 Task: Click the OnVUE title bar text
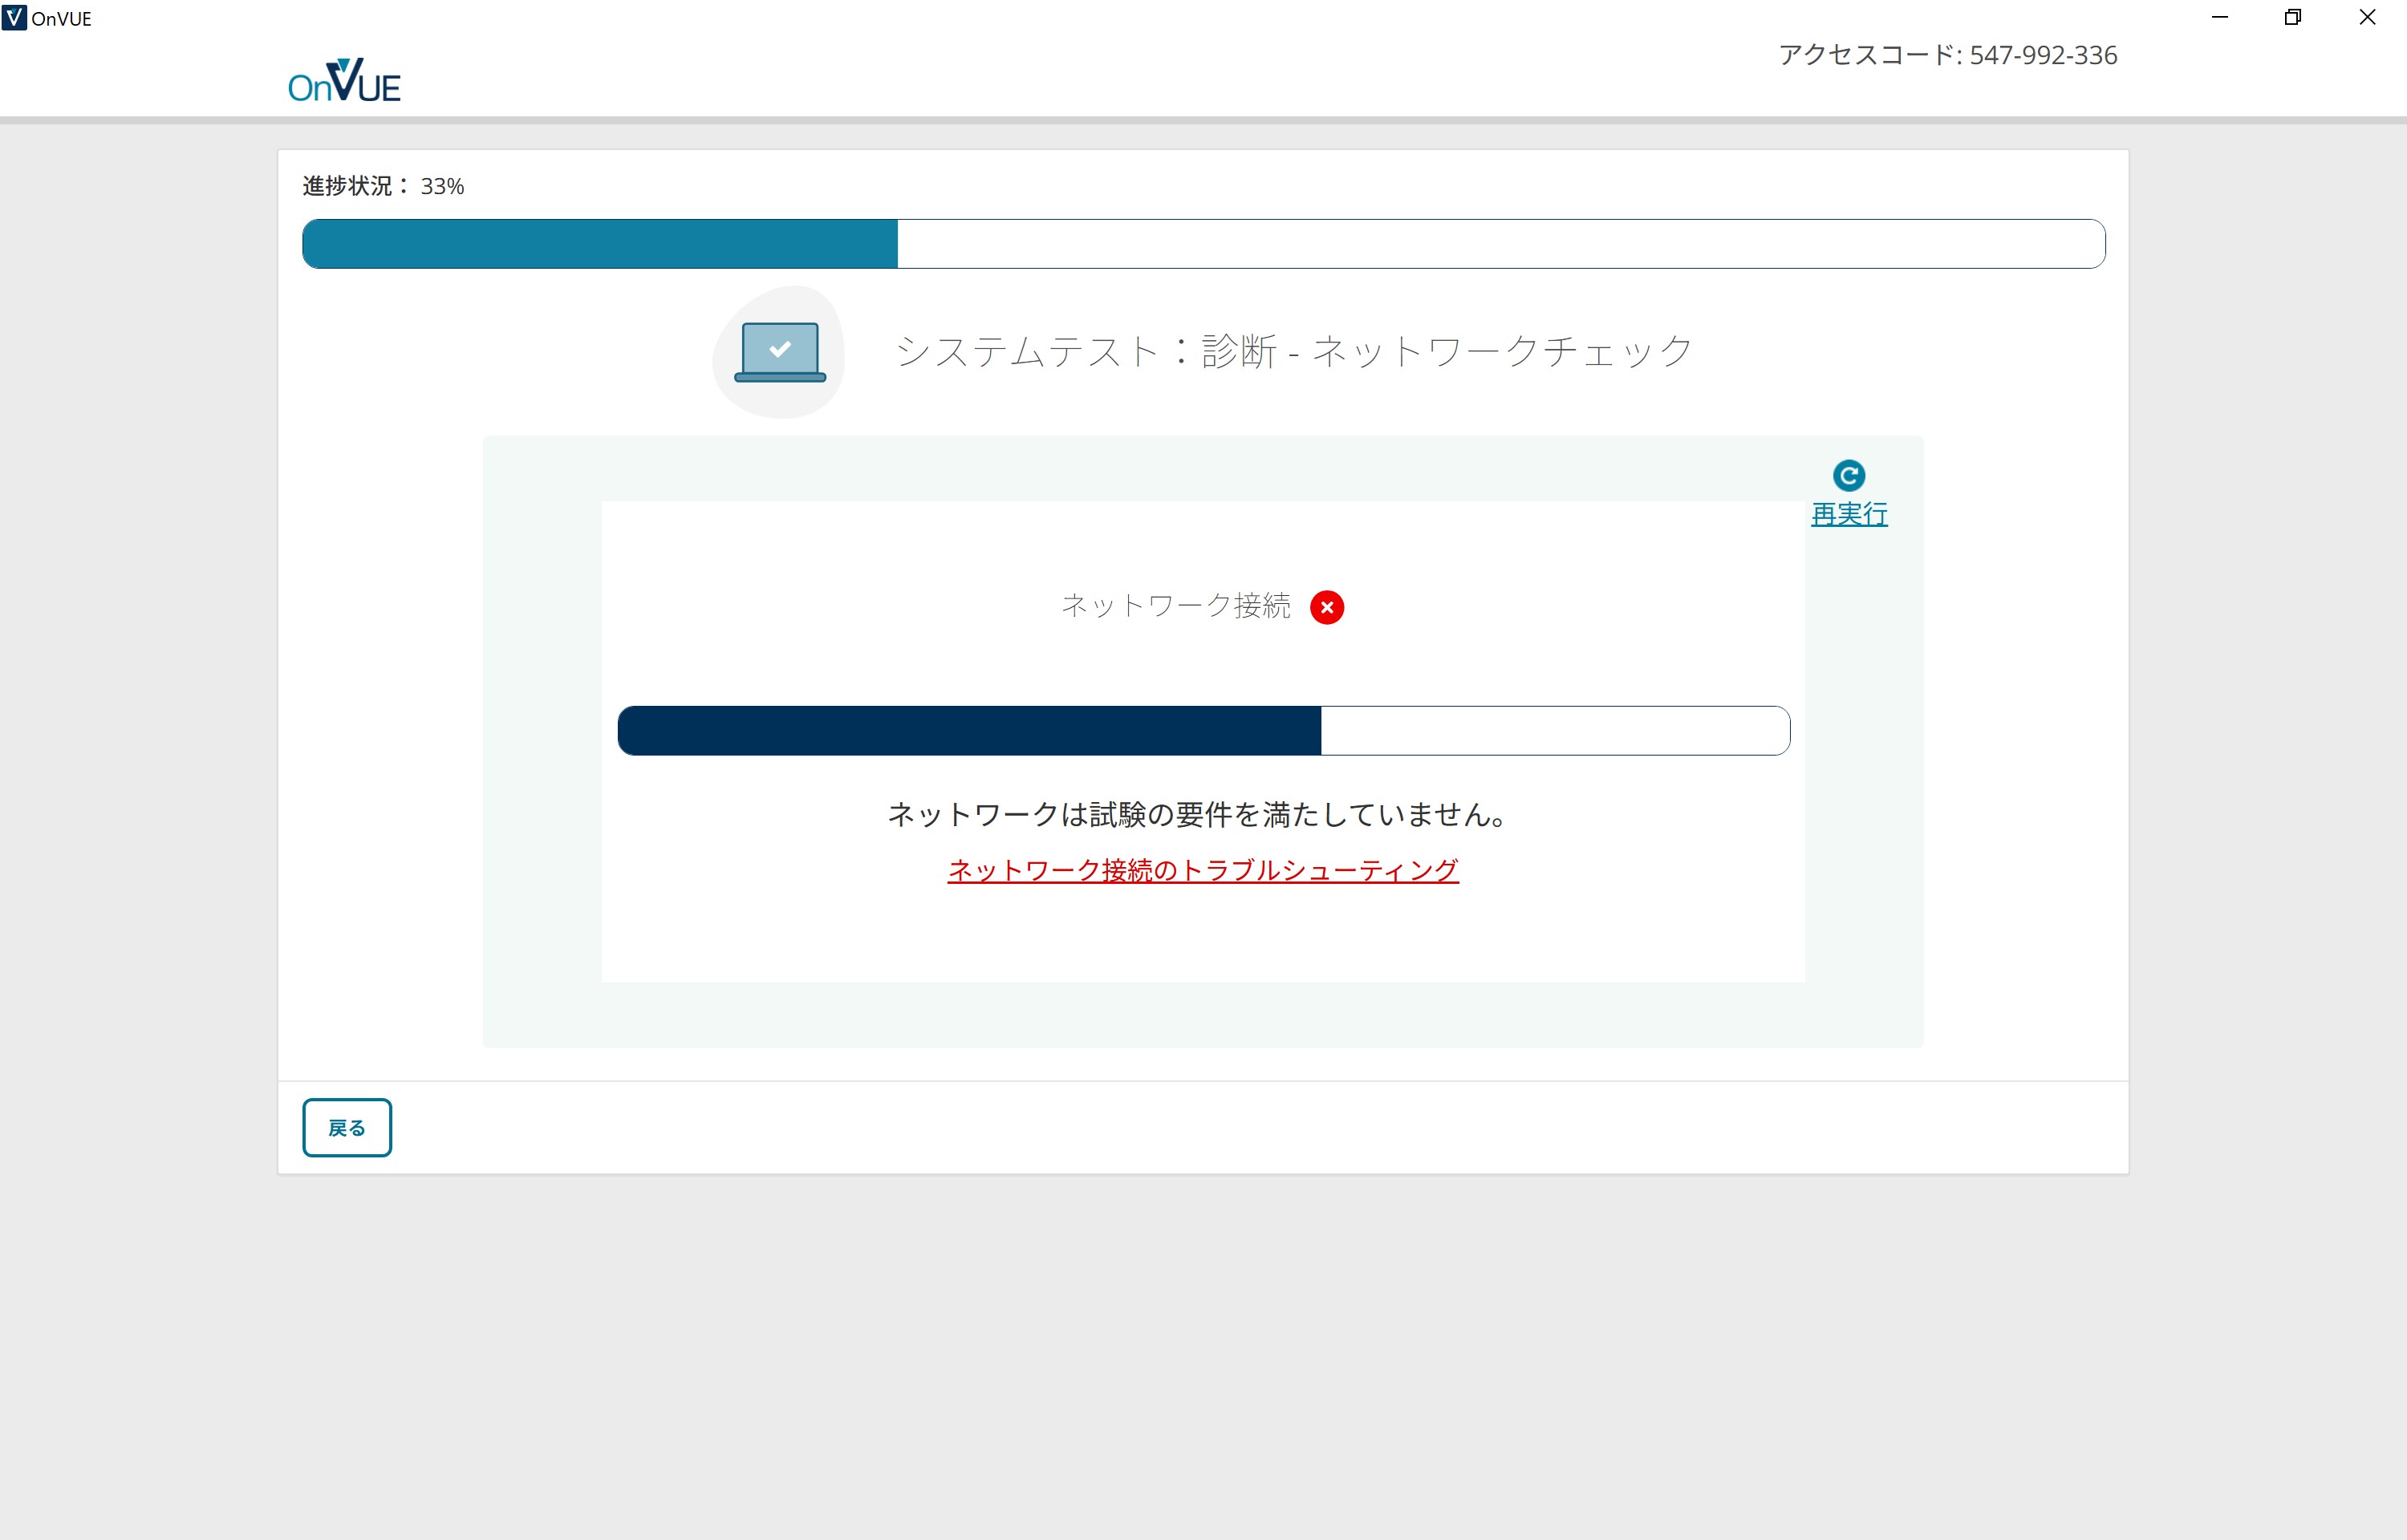pyautogui.click(x=60, y=17)
